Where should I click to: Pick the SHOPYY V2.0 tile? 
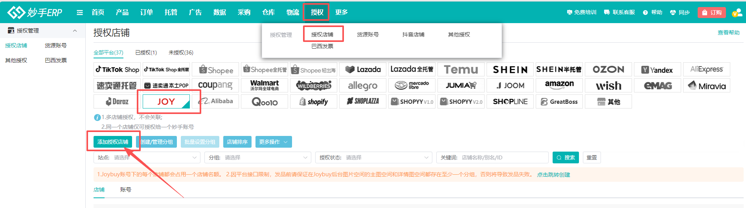tap(461, 101)
